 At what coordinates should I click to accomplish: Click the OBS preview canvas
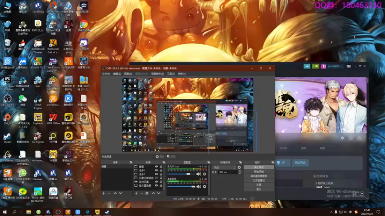[x=188, y=115]
